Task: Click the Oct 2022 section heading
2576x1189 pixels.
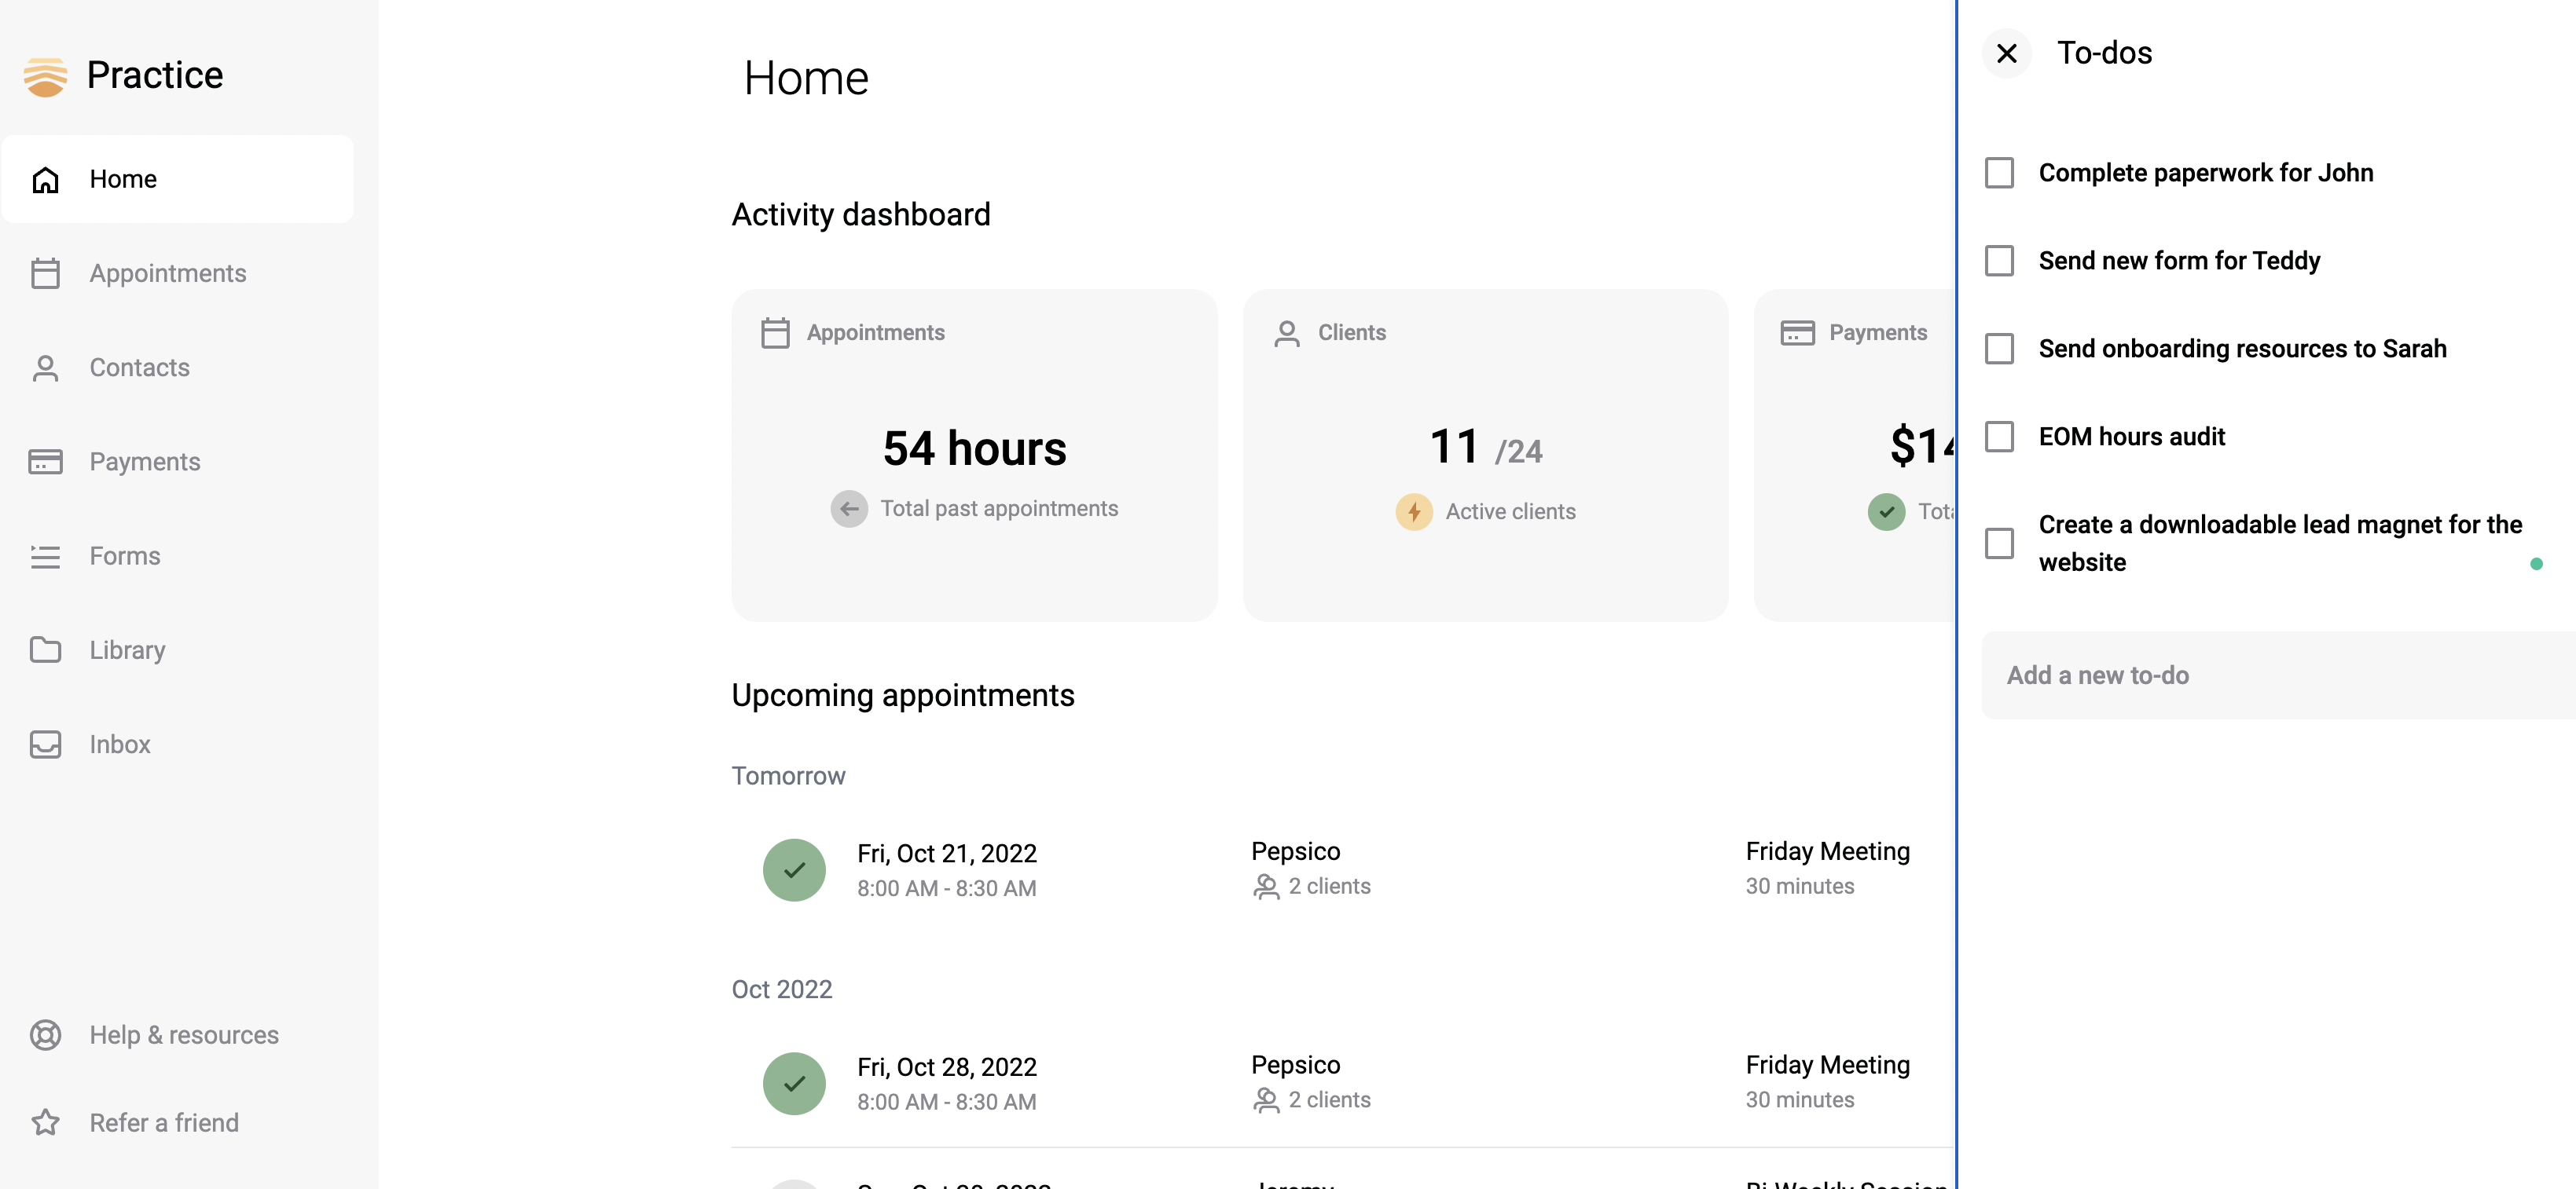Action: tap(782, 990)
